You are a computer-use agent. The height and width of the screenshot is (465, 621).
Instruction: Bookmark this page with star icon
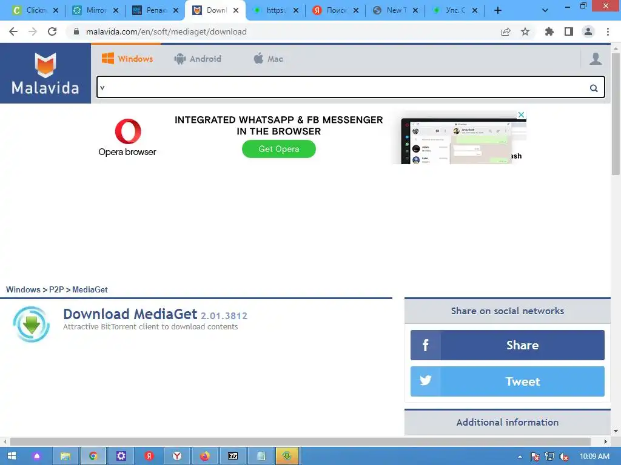click(x=525, y=31)
